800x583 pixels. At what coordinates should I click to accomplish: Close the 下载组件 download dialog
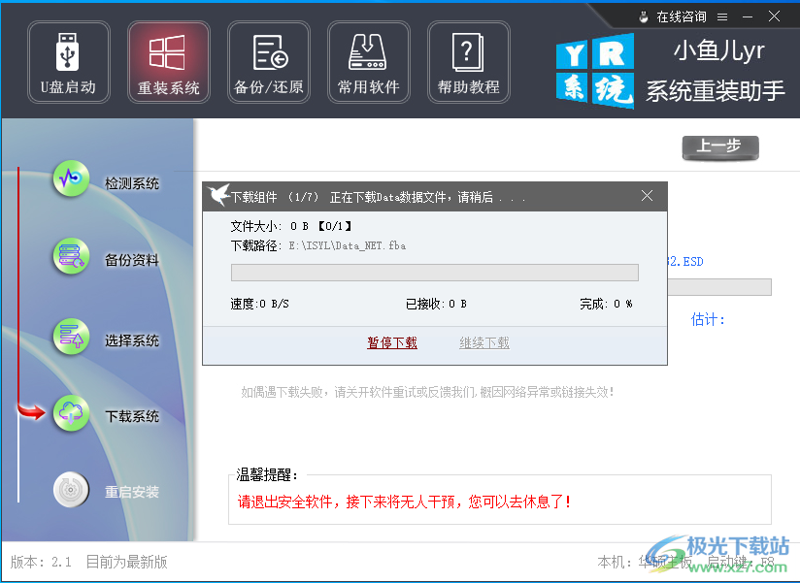coord(647,195)
